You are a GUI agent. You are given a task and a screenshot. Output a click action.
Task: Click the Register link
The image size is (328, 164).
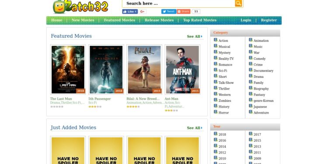269,20
